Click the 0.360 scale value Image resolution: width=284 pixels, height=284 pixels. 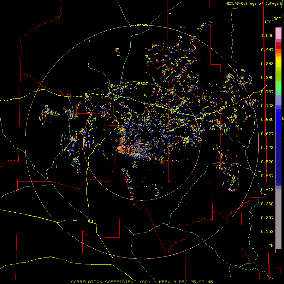[x=267, y=204]
